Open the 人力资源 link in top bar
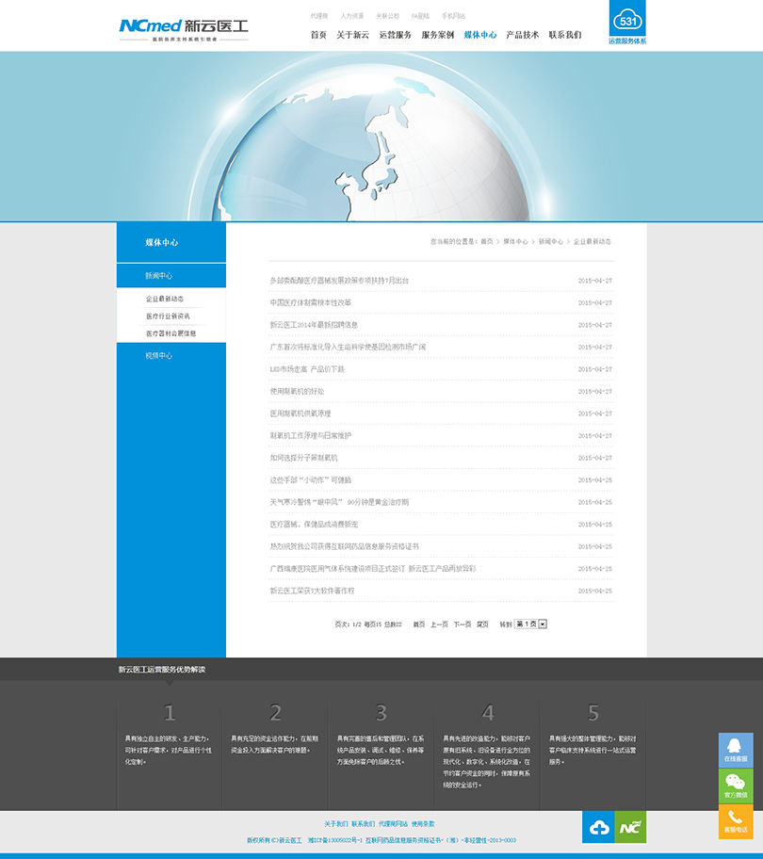 [x=351, y=16]
